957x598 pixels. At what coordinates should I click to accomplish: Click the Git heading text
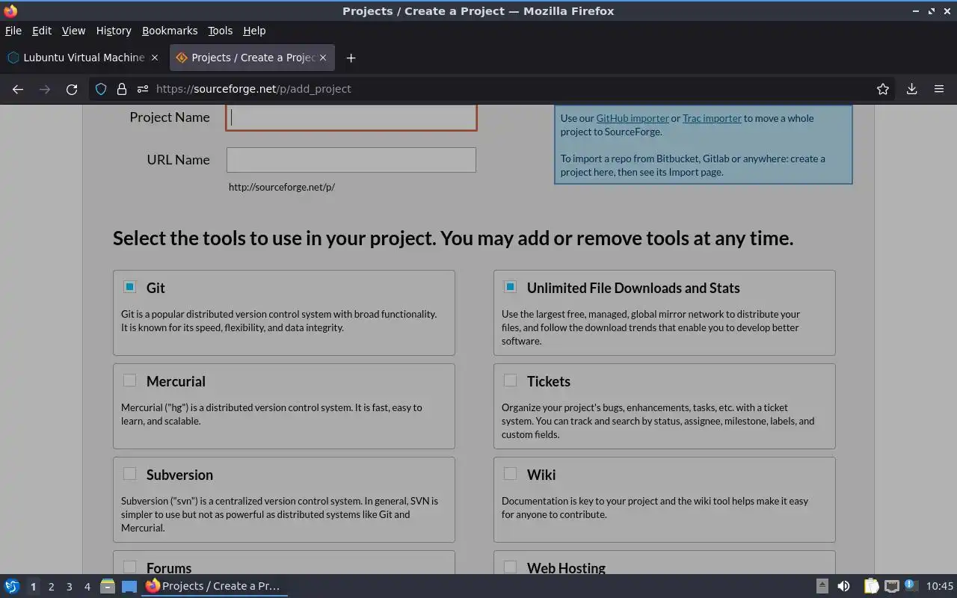click(x=156, y=288)
